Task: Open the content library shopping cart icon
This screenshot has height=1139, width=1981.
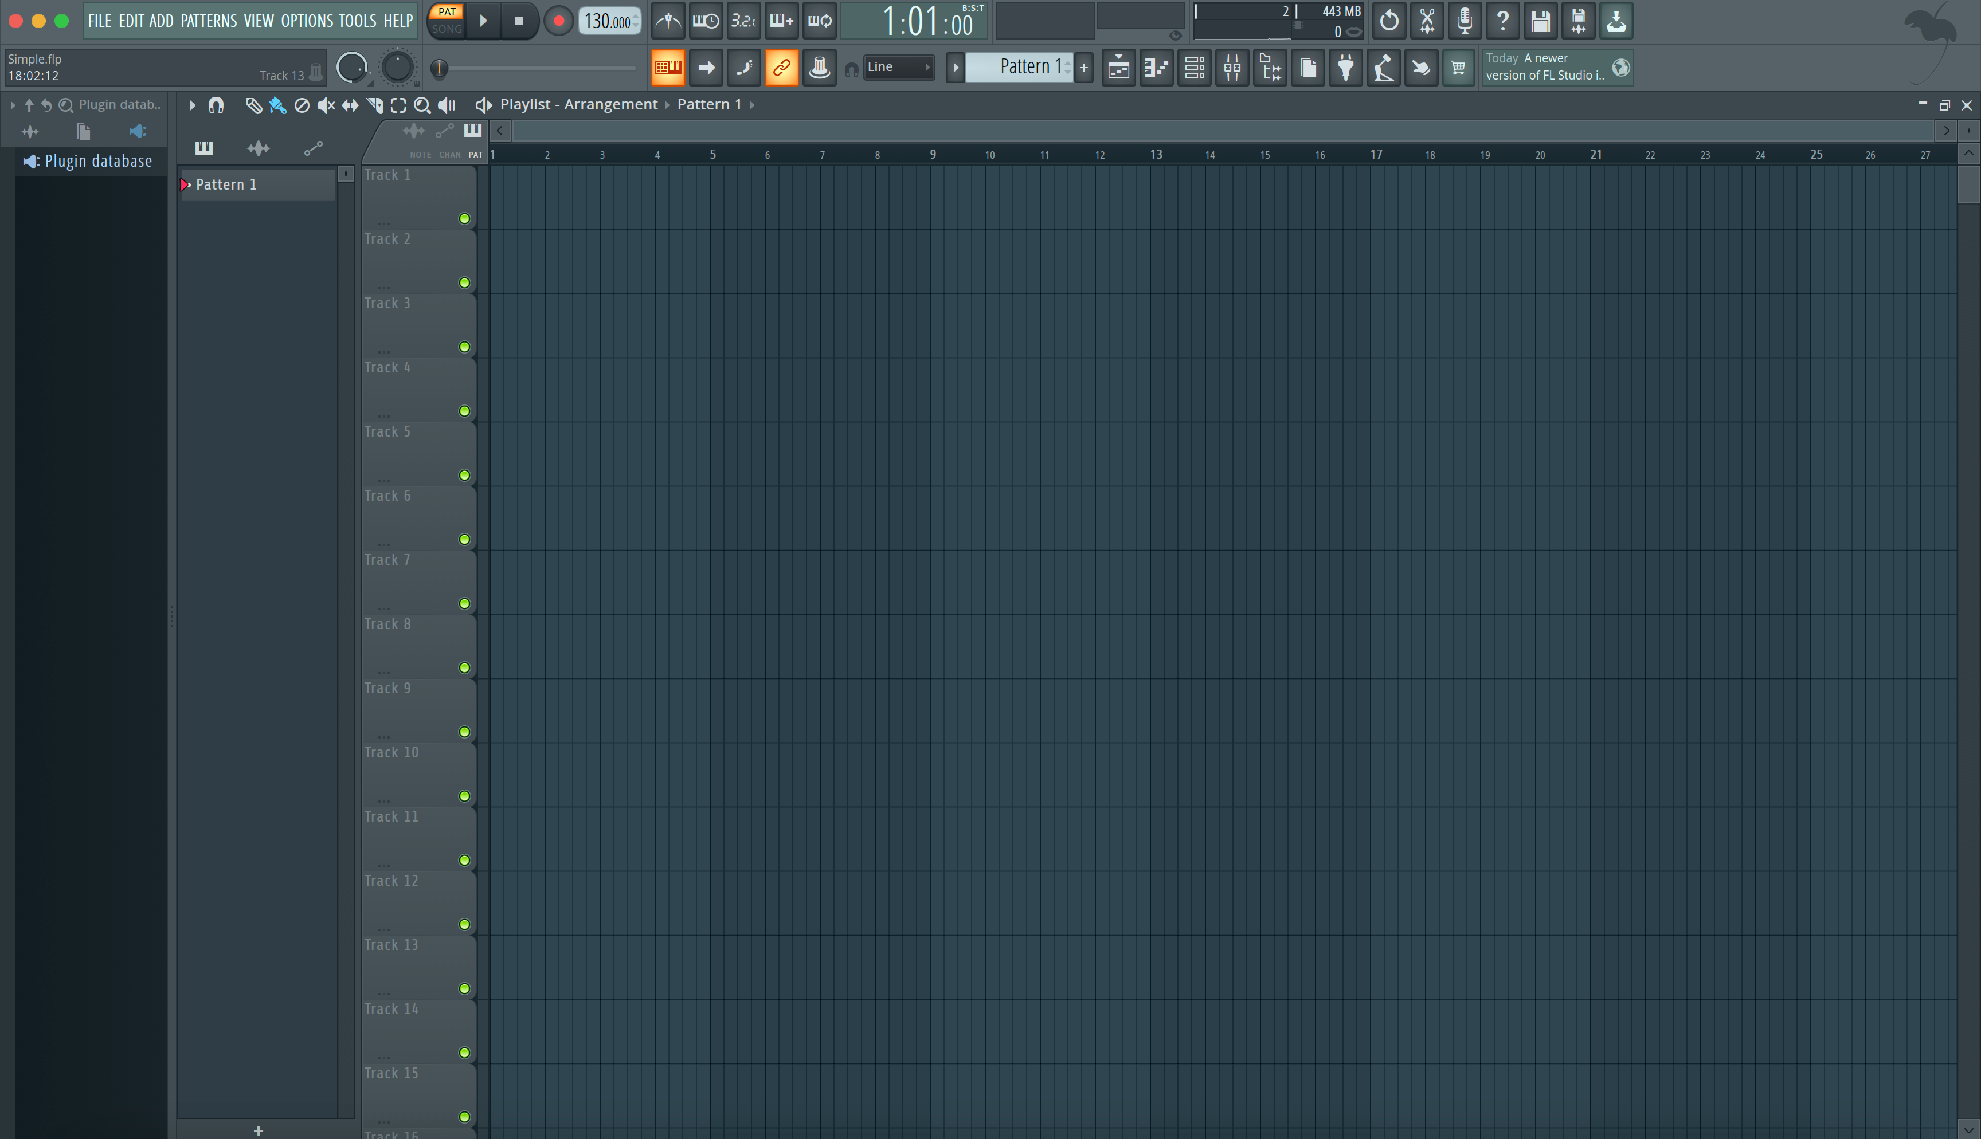Action: point(1458,68)
